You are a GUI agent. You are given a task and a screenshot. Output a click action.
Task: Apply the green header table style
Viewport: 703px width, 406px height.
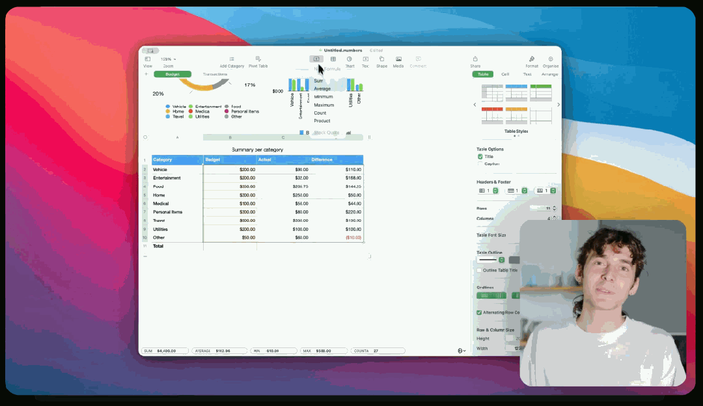[x=541, y=93]
